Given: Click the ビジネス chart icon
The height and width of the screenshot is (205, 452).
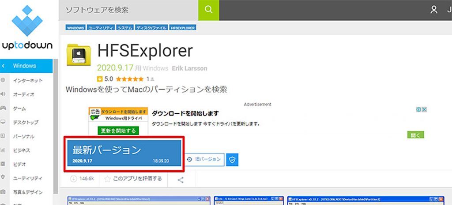Looking at the screenshot, I should (3, 150).
